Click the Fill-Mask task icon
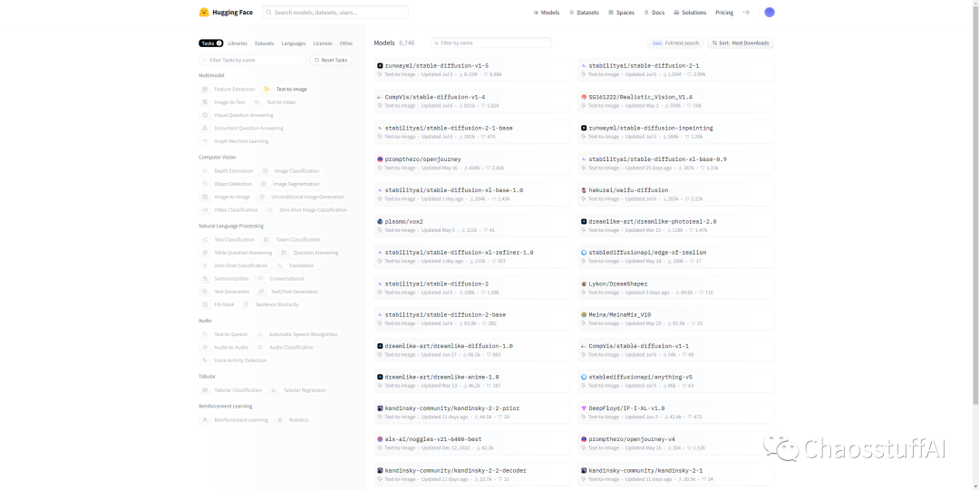Image resolution: width=979 pixels, height=490 pixels. 205,304
